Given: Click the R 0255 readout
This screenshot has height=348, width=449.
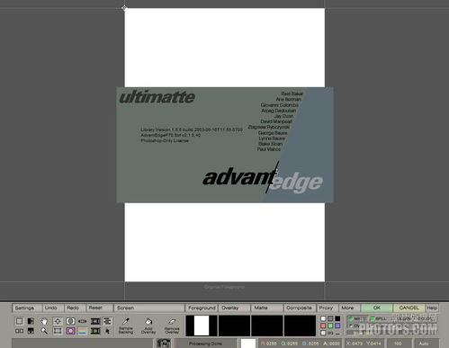Looking at the screenshot, I should click(269, 344).
